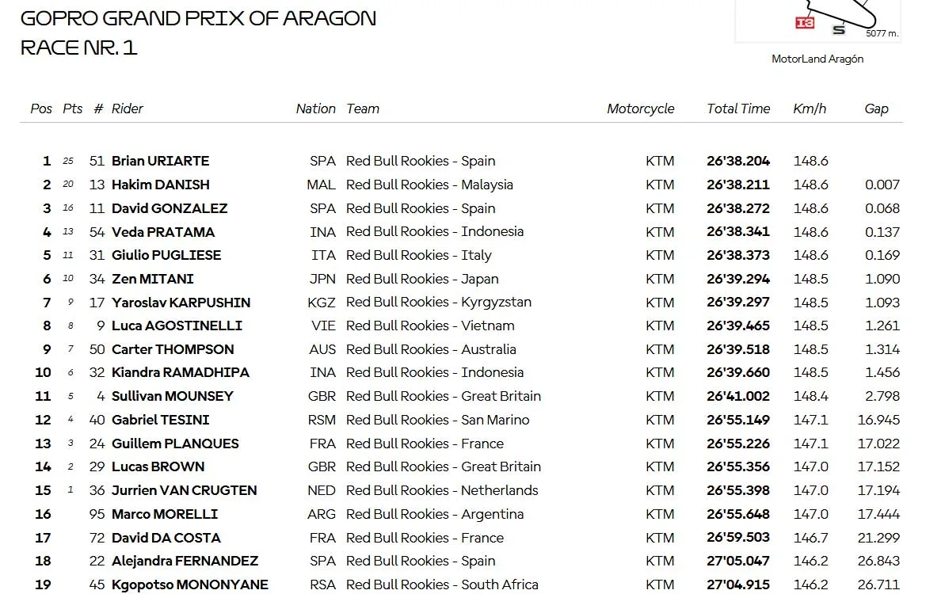926x594 pixels.
Task: Click Luca AGOSTINELLI rider name
Action: [177, 326]
